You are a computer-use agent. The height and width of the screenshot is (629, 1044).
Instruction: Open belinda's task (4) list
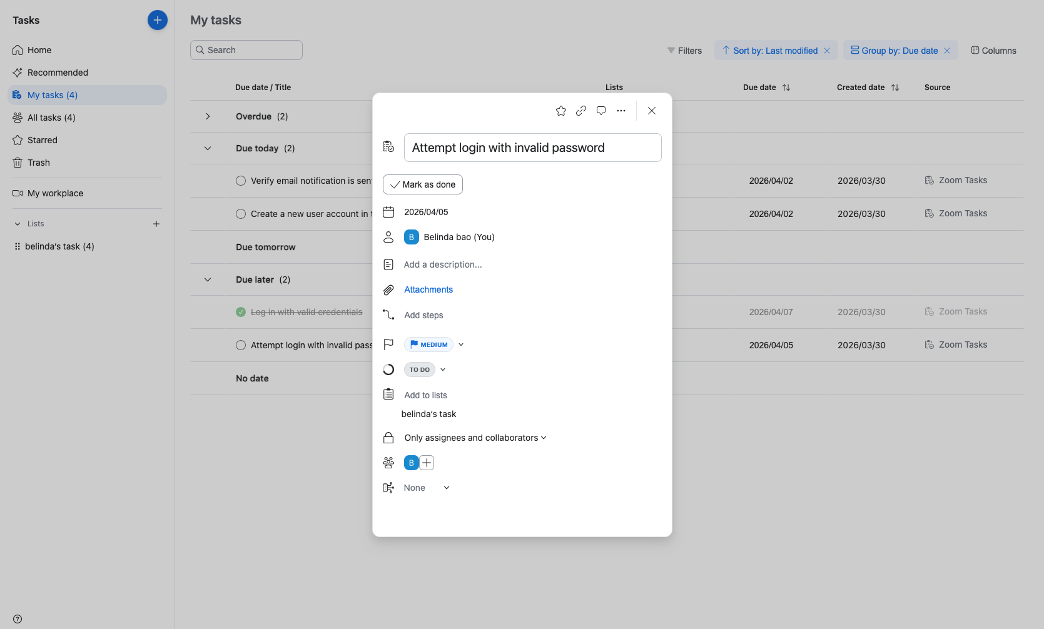tap(87, 246)
